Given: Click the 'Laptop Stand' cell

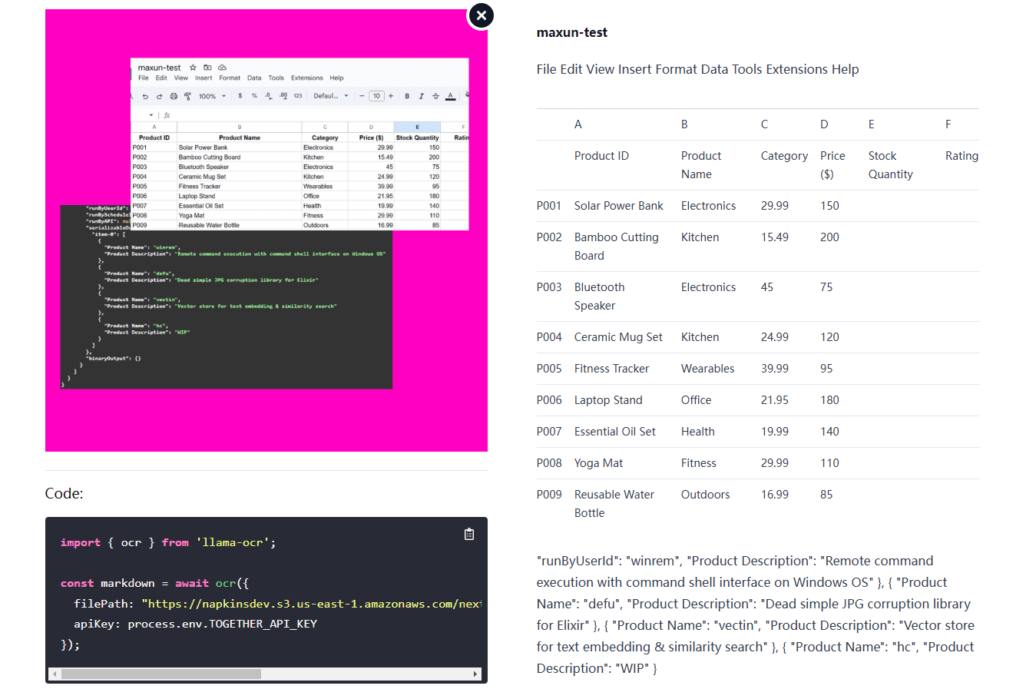Looking at the screenshot, I should click(608, 400).
